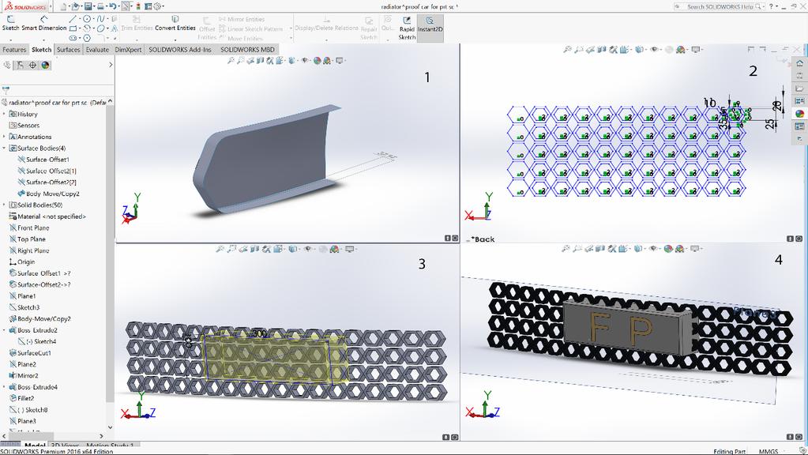Open the FeatureManager design tree tab icon
Screen dimensions: 808x455
click(7, 65)
